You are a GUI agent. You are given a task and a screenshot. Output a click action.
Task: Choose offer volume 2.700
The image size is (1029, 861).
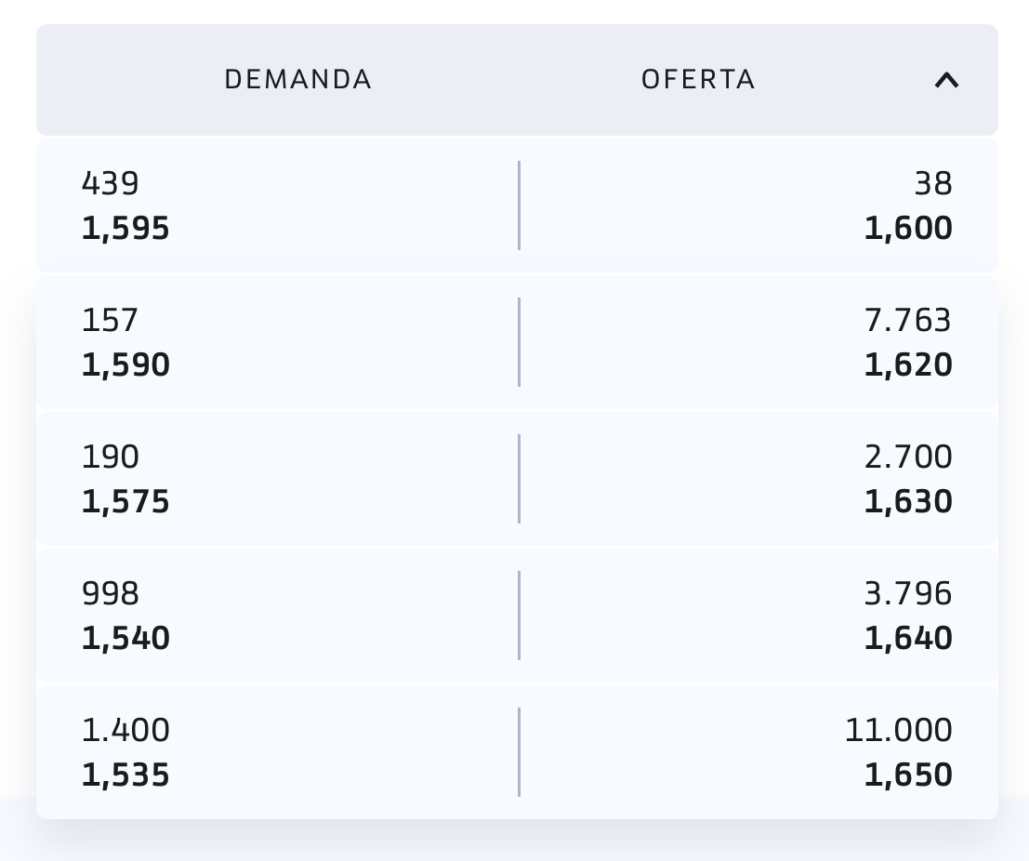tap(907, 457)
